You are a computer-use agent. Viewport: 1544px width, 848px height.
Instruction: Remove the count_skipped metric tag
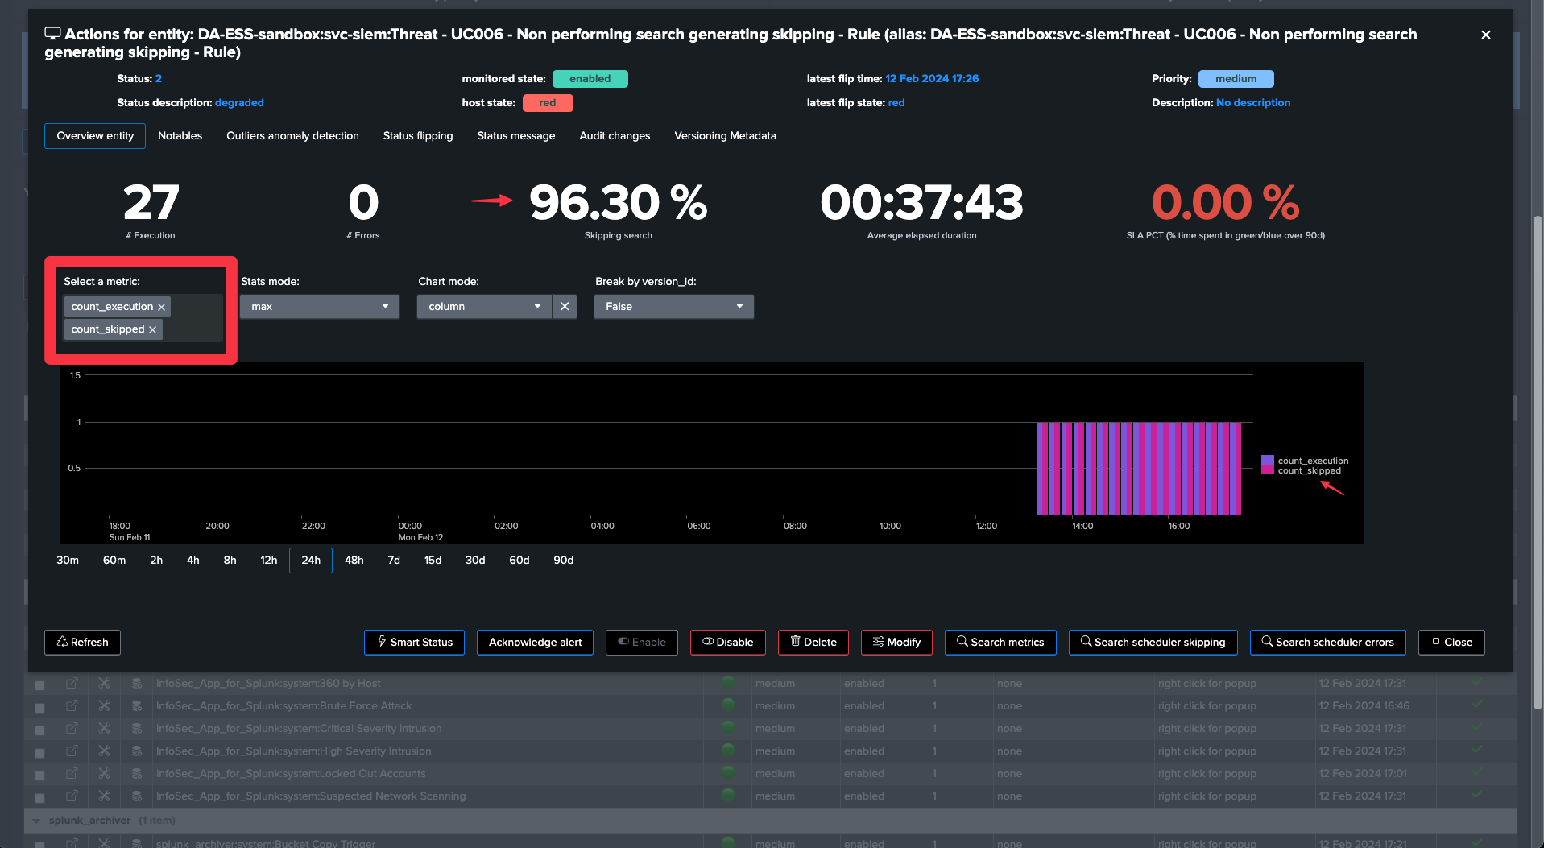pyautogui.click(x=152, y=329)
